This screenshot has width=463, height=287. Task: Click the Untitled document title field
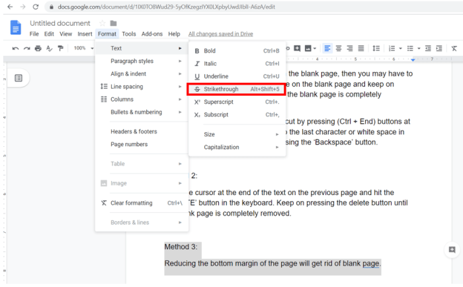point(60,23)
